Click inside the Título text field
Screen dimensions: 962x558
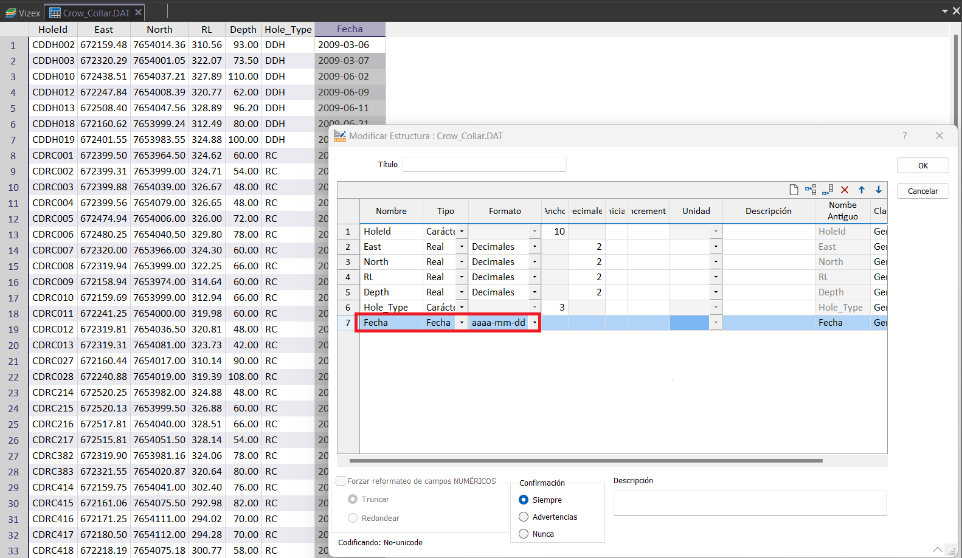click(x=484, y=164)
